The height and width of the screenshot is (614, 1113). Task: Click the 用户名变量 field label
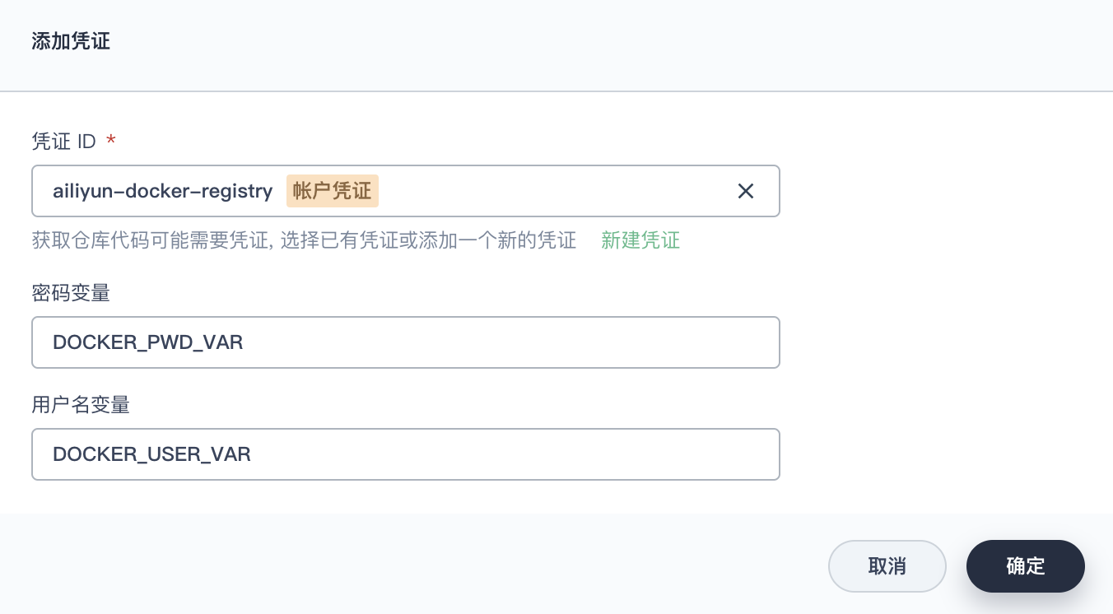click(x=81, y=405)
